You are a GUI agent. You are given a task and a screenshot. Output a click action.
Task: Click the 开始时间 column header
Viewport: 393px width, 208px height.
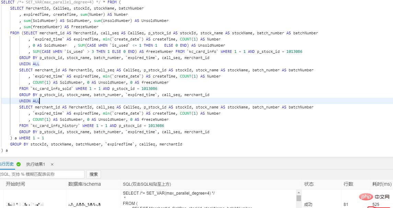tap(15, 184)
